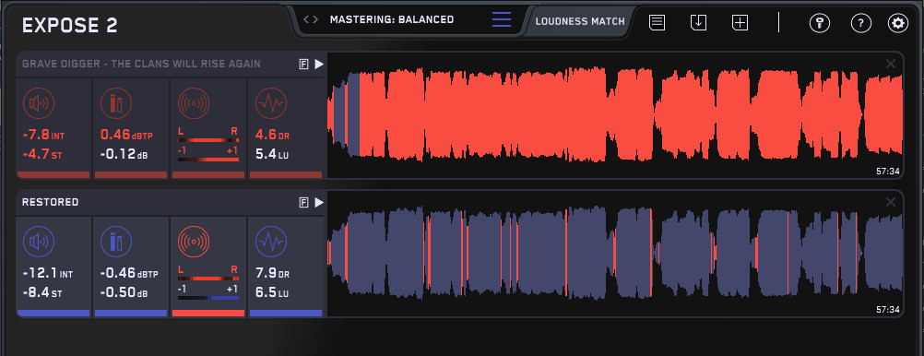Add a new track with the plus icon

point(740,23)
